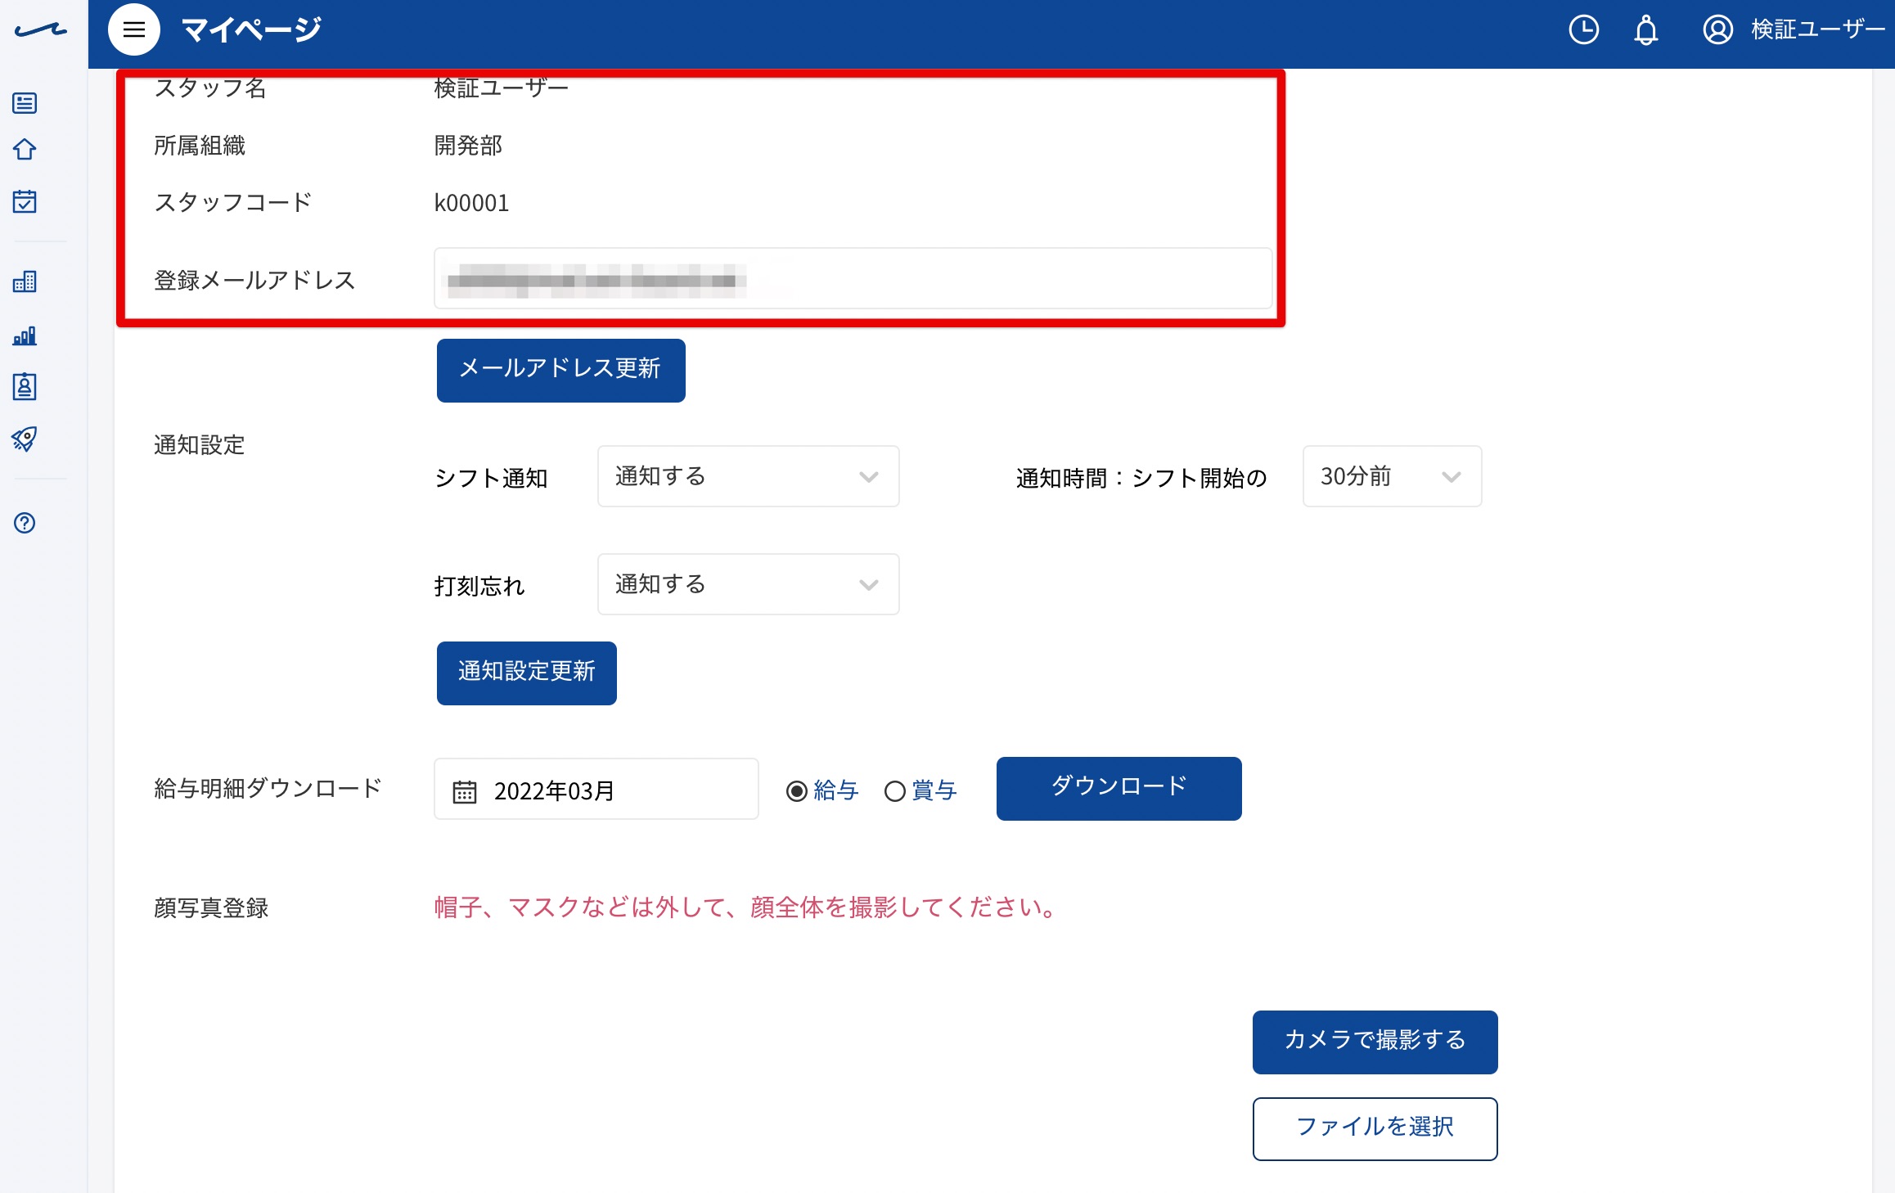The image size is (1895, 1193).
Task: Select the 賞与 radio button
Action: [x=895, y=791]
